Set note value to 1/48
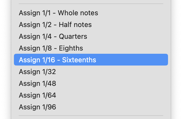Image resolution: width=183 pixels, height=119 pixels. (x=37, y=83)
